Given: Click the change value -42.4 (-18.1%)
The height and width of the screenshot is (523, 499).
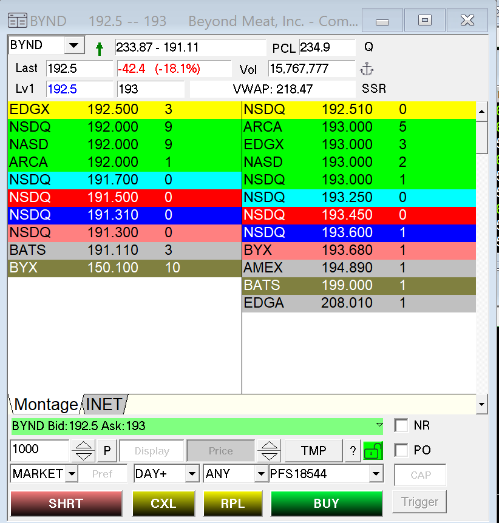Looking at the screenshot, I should point(174,69).
